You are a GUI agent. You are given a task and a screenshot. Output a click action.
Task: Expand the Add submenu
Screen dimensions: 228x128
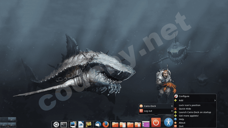pyautogui.click(x=195, y=100)
